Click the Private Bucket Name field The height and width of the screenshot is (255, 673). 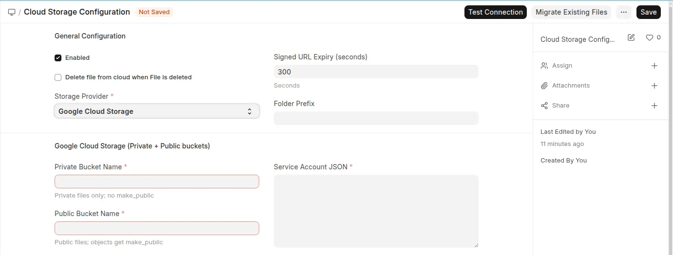pos(156,182)
